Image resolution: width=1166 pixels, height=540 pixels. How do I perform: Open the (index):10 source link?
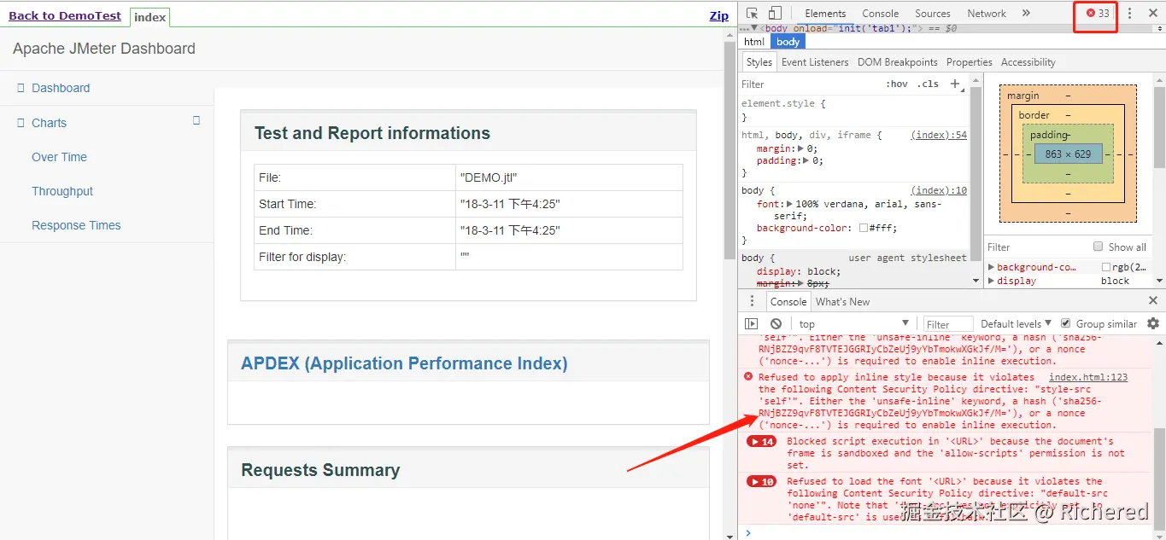click(x=939, y=190)
